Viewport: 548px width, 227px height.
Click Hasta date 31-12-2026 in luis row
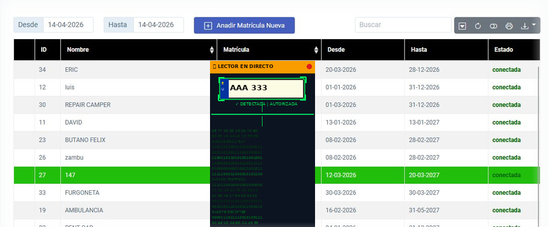click(x=424, y=87)
